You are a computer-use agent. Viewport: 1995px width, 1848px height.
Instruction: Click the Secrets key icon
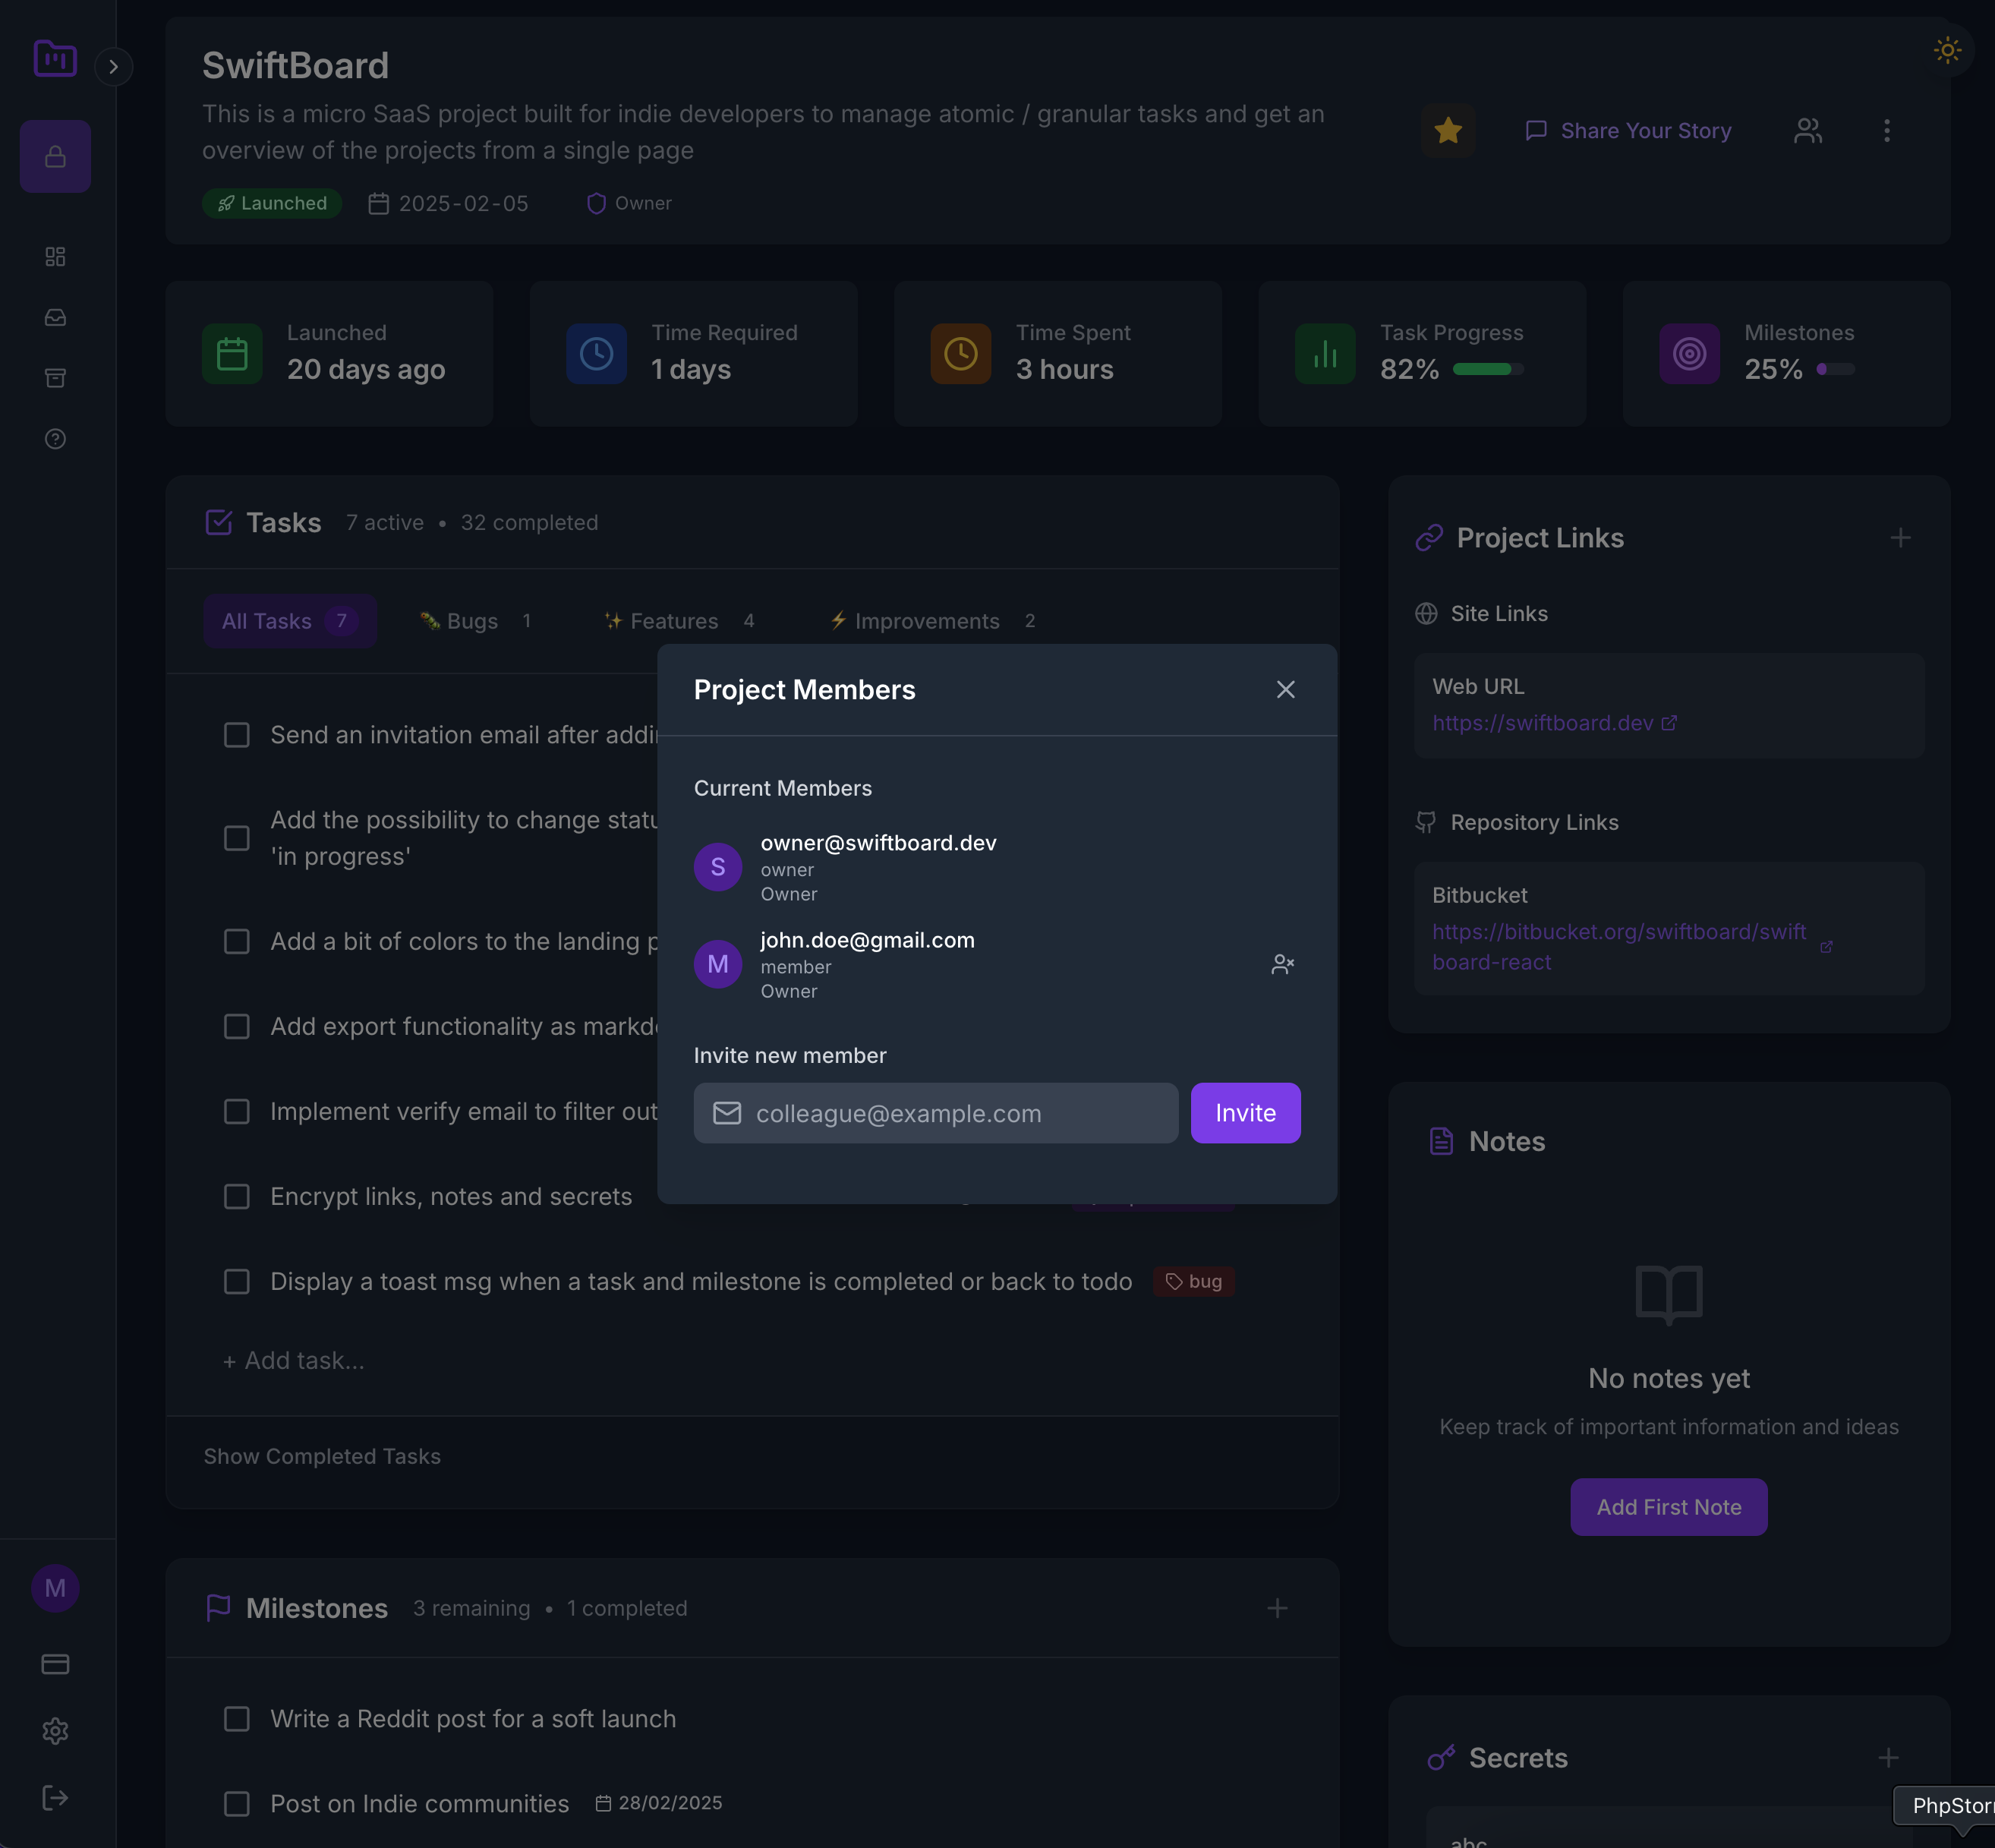[x=1441, y=1758]
